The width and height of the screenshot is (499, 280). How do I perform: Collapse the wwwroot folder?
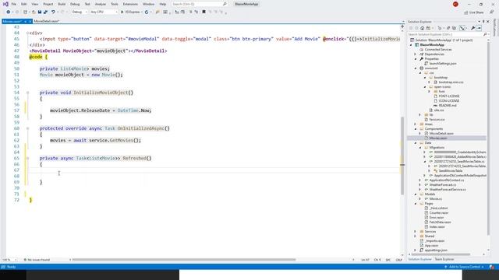pos(416,68)
